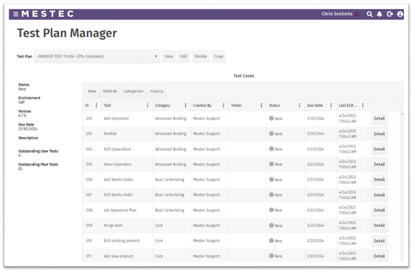
Task: Click Version value 6.7.0
Action: (x=22, y=115)
